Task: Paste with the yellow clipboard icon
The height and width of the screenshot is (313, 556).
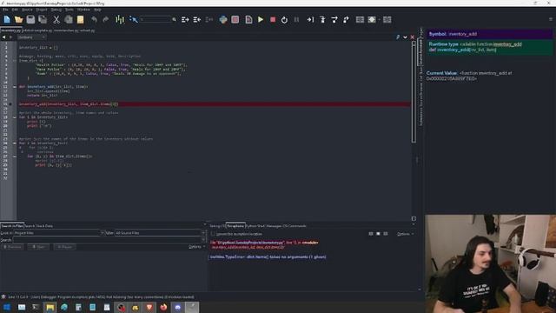Action: 81,19
